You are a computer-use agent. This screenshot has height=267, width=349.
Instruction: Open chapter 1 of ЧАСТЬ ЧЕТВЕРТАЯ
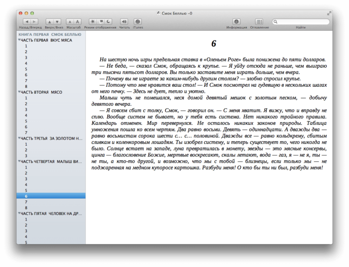tap(26, 167)
